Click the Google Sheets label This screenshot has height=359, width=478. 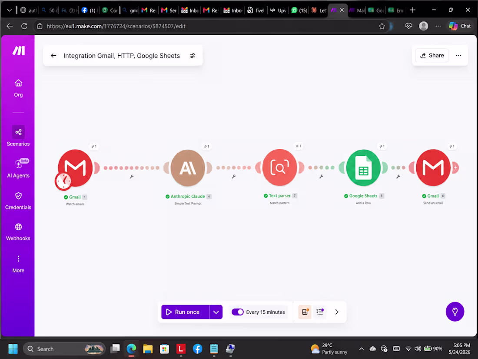[363, 196]
